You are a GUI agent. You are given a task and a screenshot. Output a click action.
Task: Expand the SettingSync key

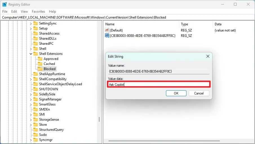(31, 24)
